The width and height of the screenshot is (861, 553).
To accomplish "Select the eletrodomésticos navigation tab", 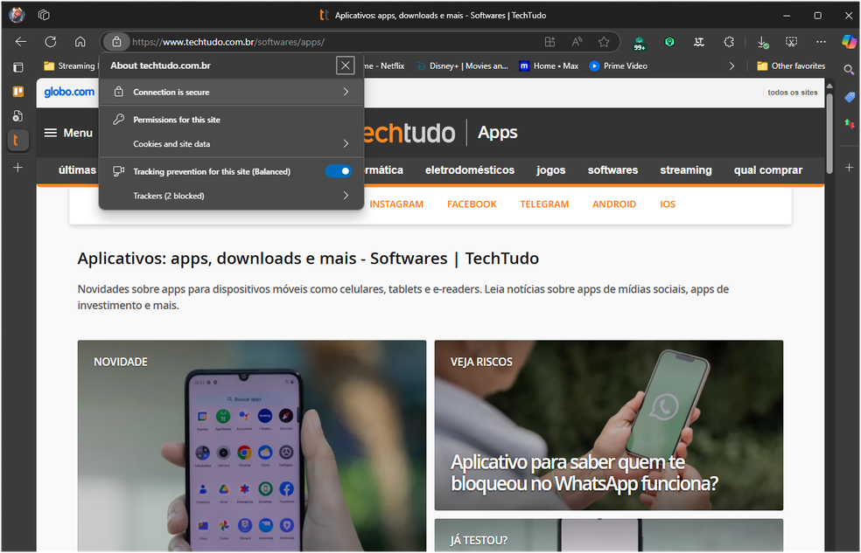I will (x=470, y=169).
